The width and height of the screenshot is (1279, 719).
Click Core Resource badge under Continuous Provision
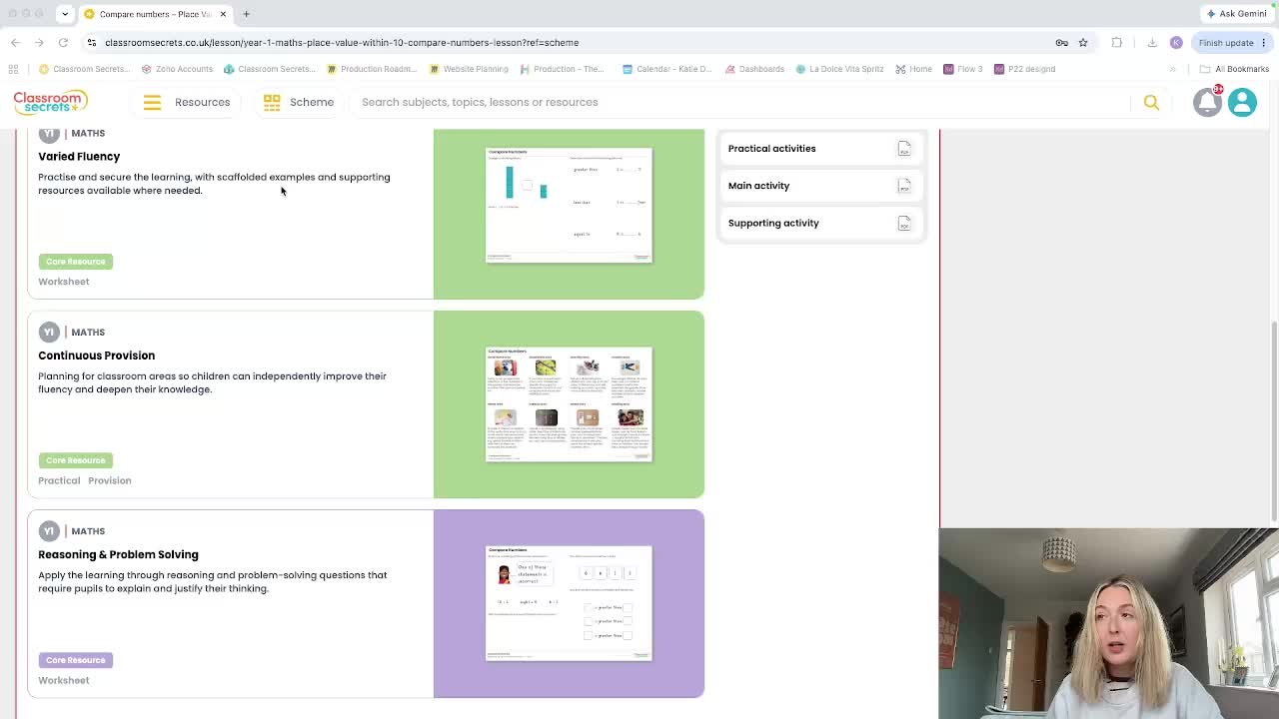point(75,460)
